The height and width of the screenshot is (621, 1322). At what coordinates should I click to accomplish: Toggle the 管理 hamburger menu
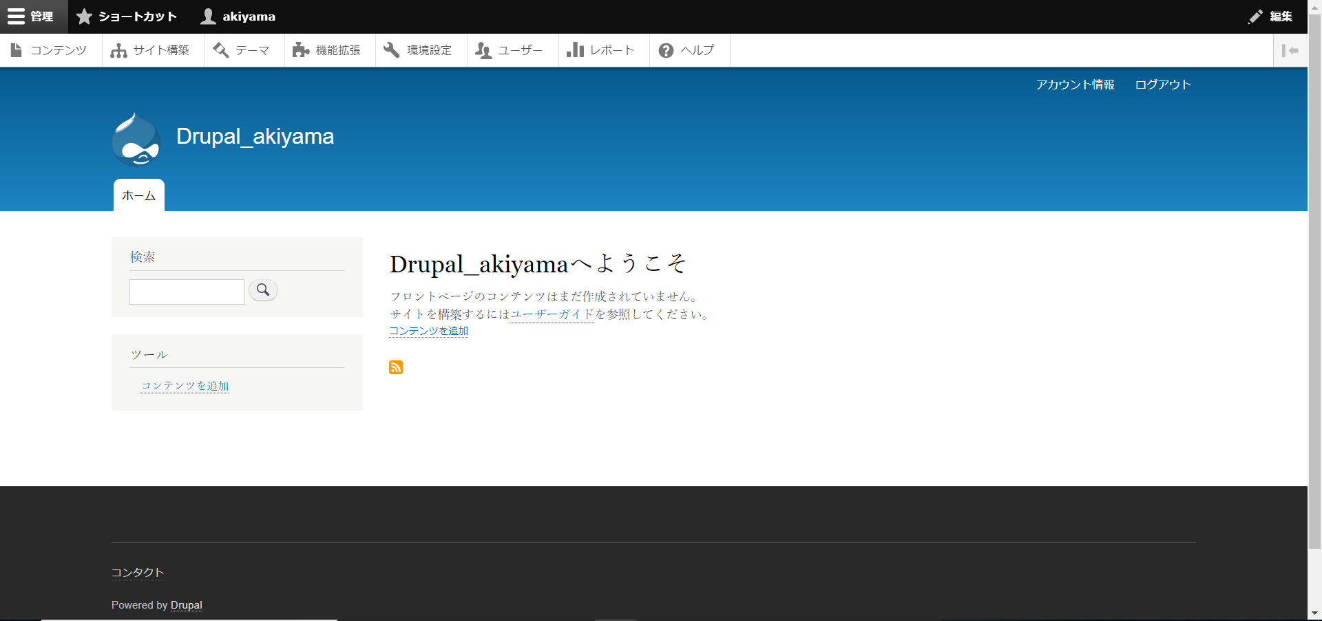click(32, 17)
